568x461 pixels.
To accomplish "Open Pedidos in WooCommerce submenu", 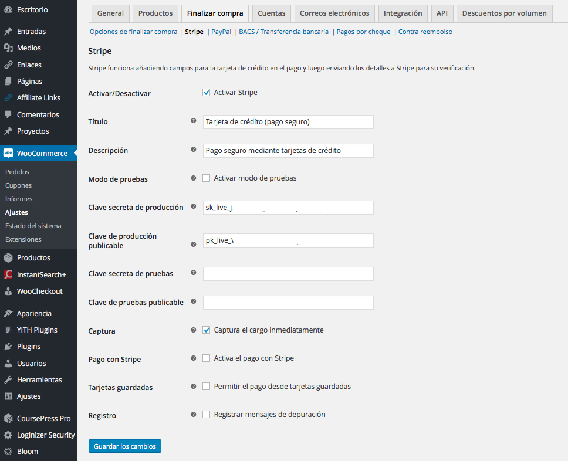I will (x=17, y=172).
